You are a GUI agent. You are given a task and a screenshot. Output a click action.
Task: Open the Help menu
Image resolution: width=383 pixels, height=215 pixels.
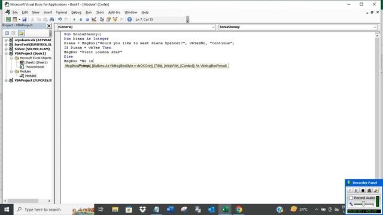145,12
